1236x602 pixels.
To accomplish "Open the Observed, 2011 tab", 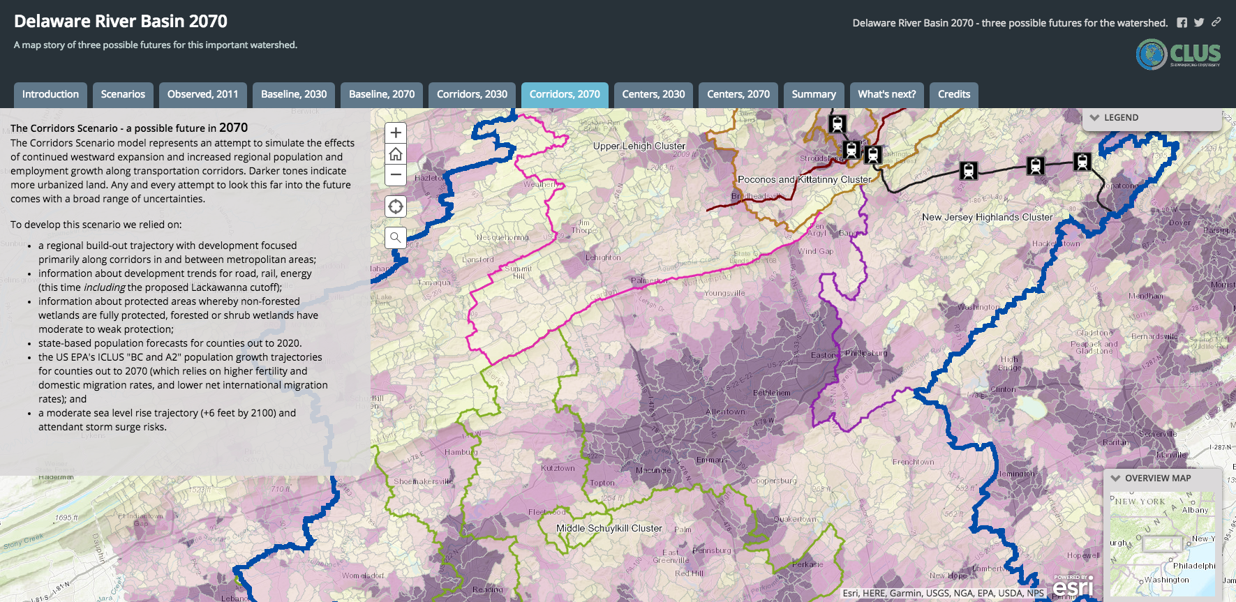I will tap(203, 95).
